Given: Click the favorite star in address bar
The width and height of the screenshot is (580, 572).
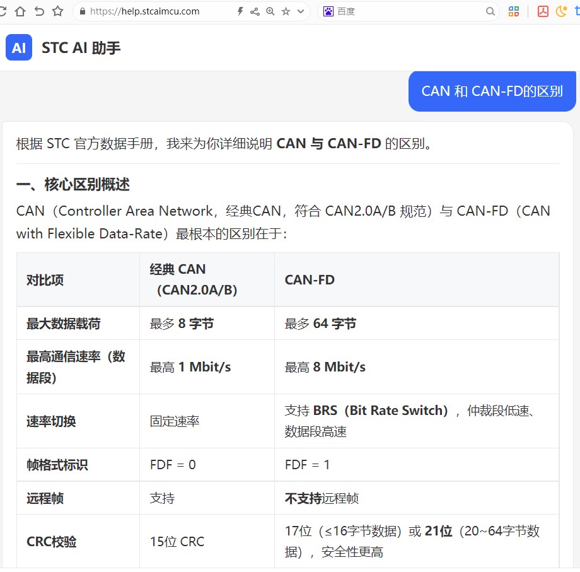Looking at the screenshot, I should pyautogui.click(x=286, y=11).
